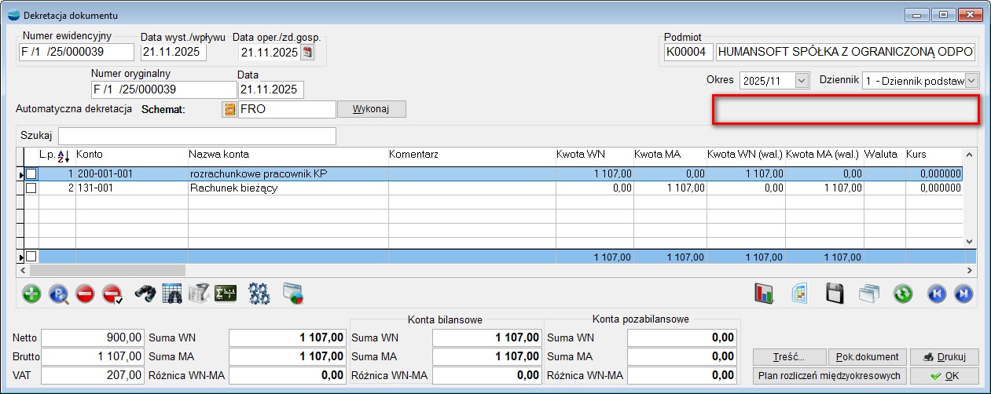Open calendar next to Data oper. field
991x394 pixels.
(307, 53)
